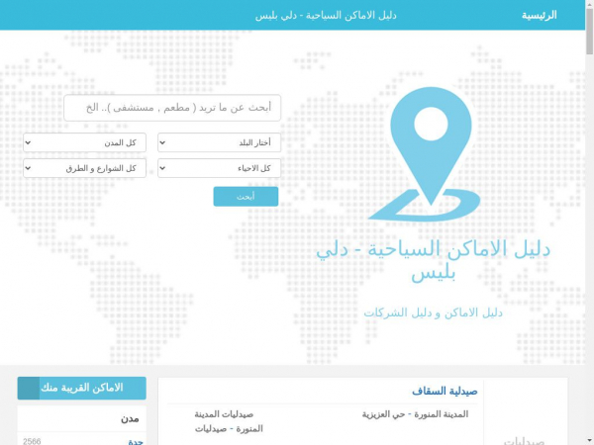Click the subtitle دليل الاماكن و دليل الشركات
The image size is (594, 445).
433,312
